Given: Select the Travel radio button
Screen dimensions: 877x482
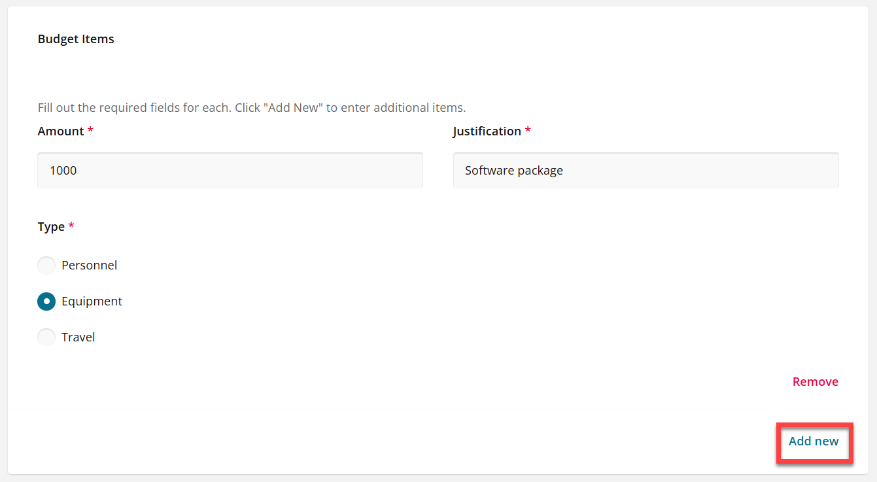Looking at the screenshot, I should [x=46, y=337].
